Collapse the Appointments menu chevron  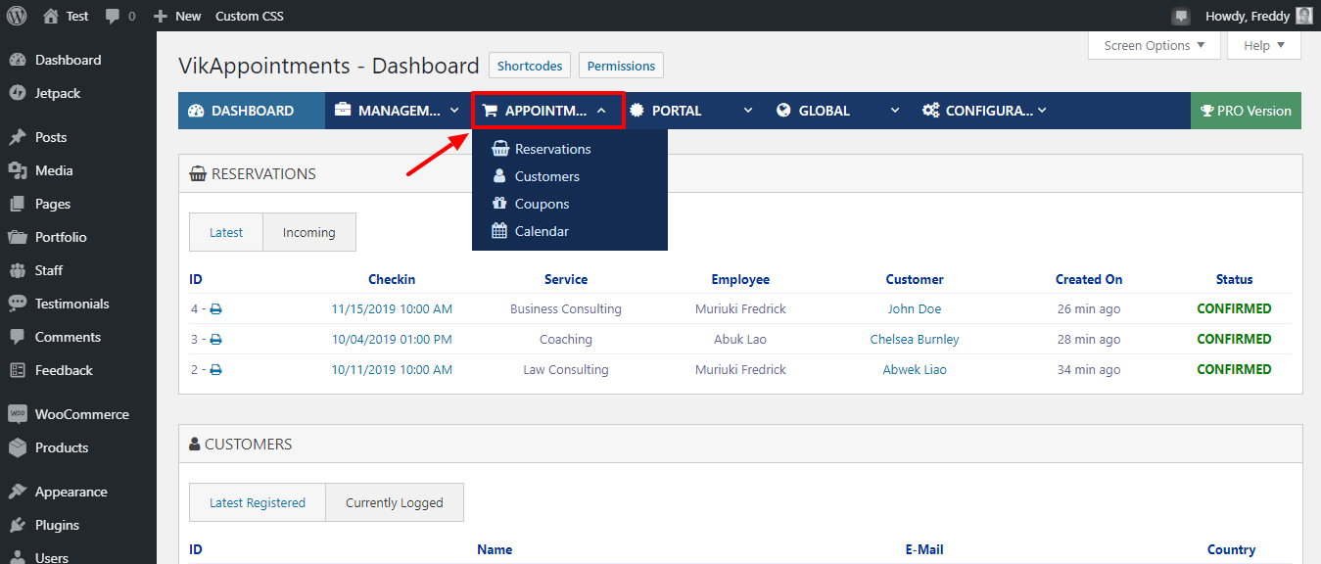pyautogui.click(x=601, y=111)
